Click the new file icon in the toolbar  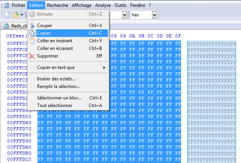(7, 15)
